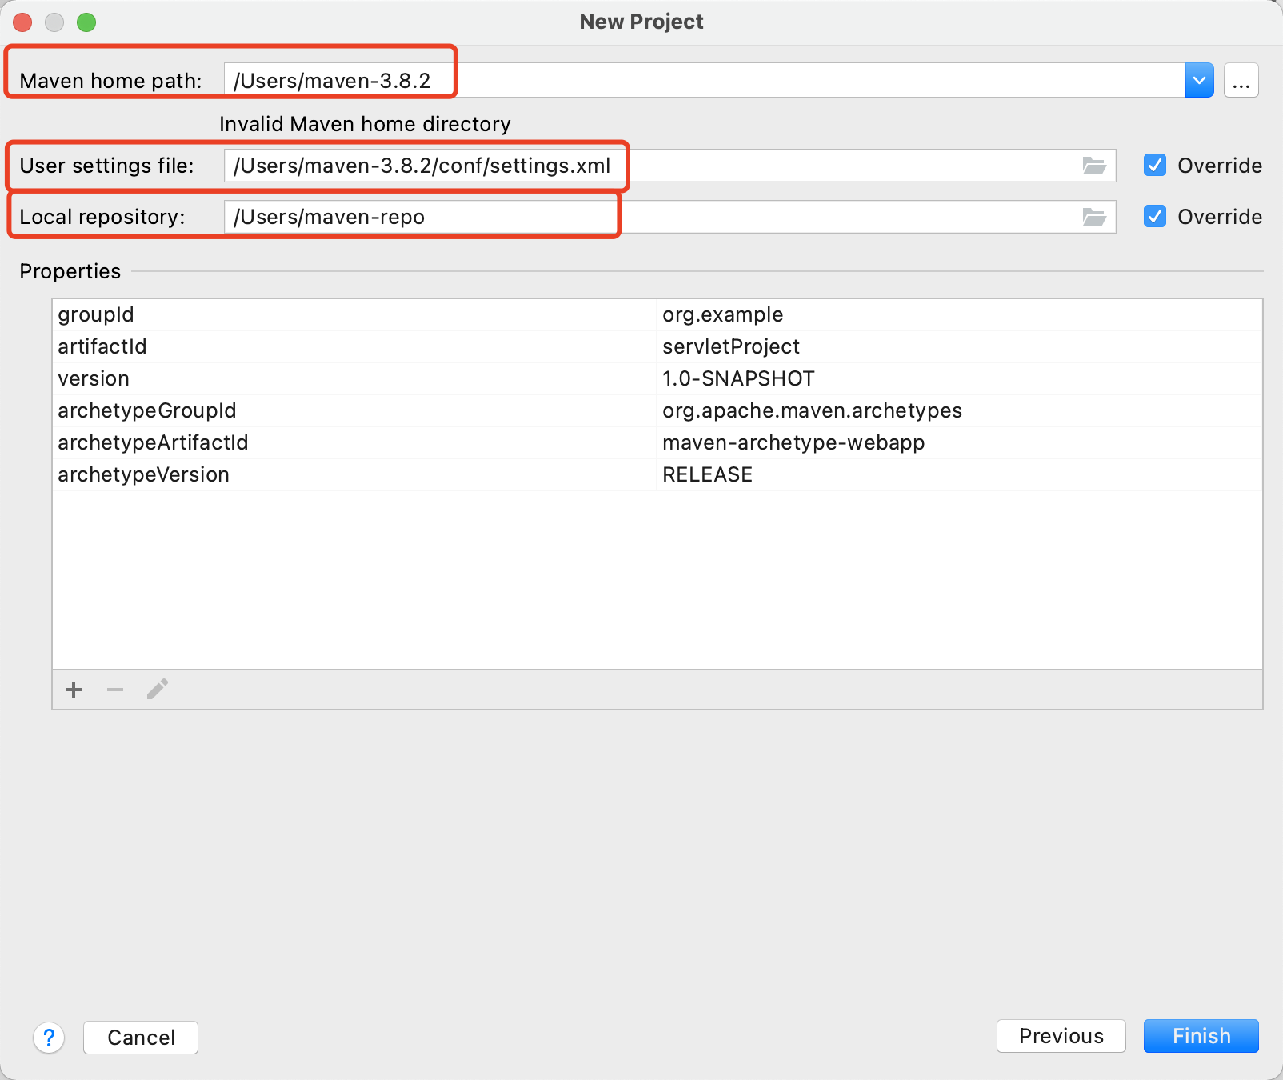Screen dimensions: 1283x1080
Task: Select the artifactId row servletProject
Action: tap(731, 346)
